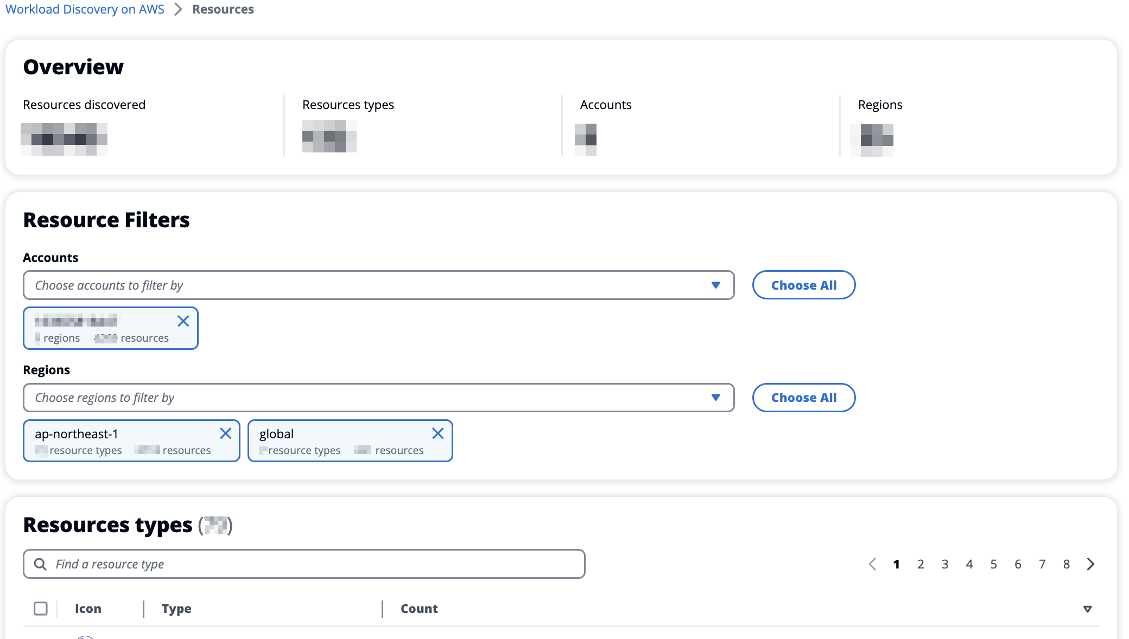The height and width of the screenshot is (639, 1129).
Task: Click the Count column header
Action: point(419,609)
